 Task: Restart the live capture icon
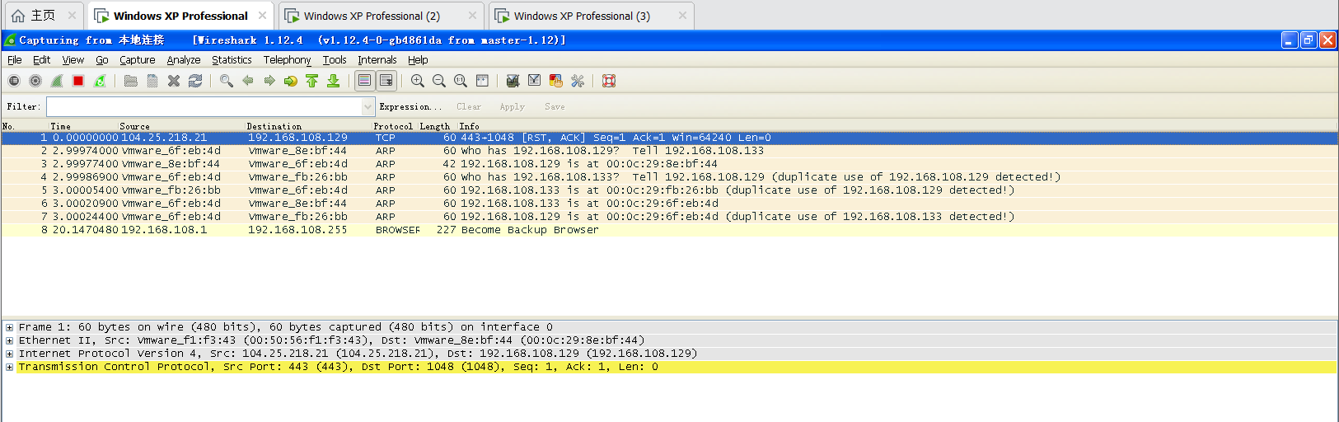(x=100, y=81)
